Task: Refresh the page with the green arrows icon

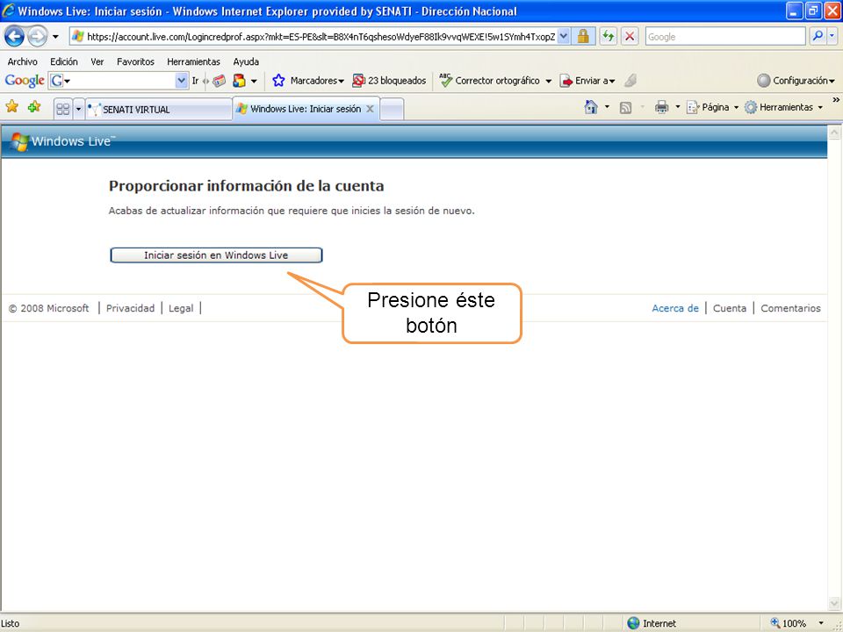Action: pos(608,37)
